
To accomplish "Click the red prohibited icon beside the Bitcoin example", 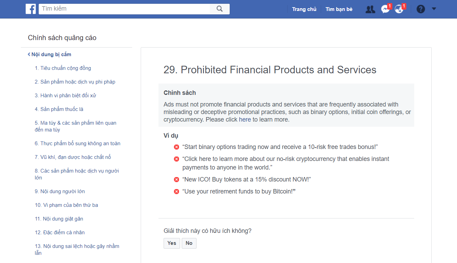I will point(176,191).
